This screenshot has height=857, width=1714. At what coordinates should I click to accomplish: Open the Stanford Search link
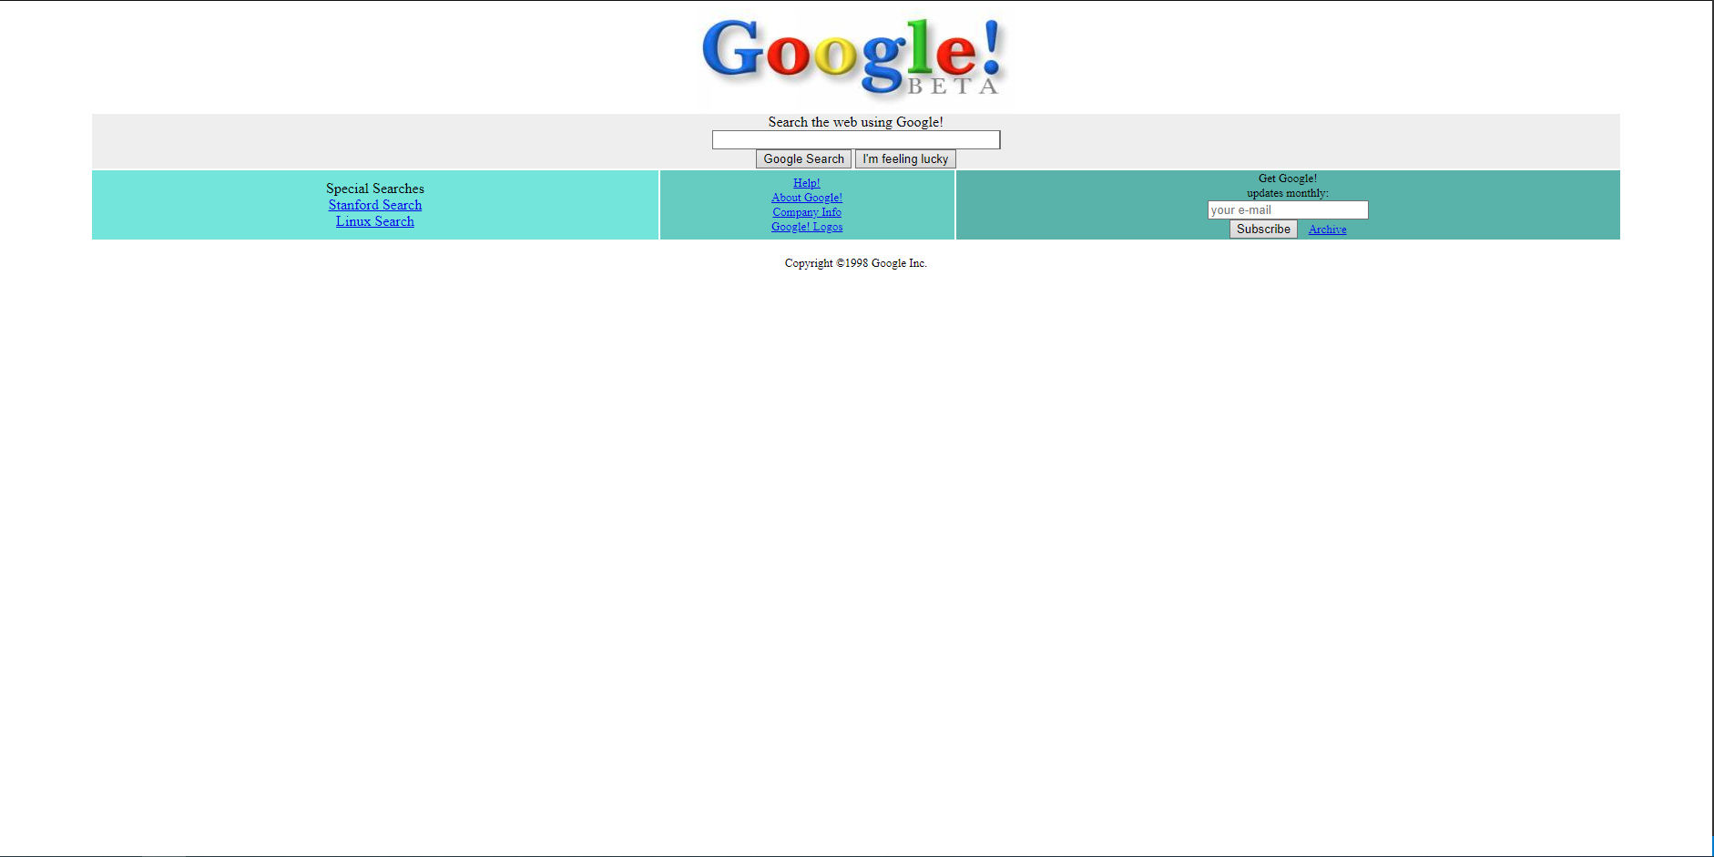point(374,204)
